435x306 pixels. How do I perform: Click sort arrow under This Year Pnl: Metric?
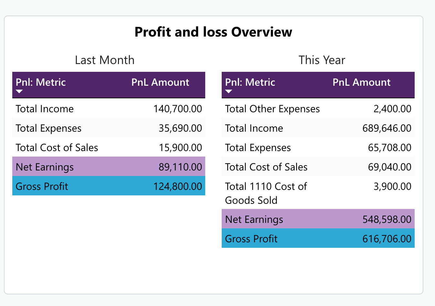(228, 92)
